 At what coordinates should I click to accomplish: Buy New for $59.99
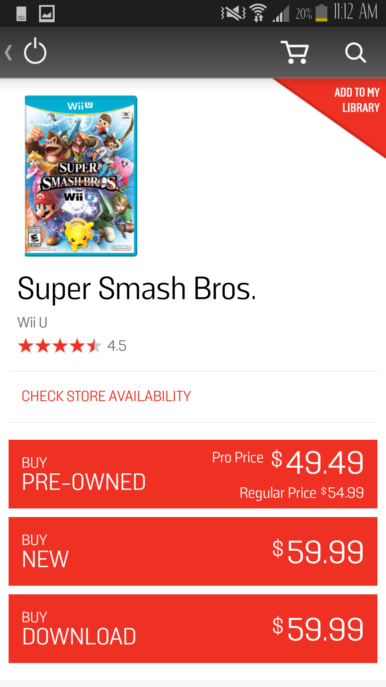(193, 551)
